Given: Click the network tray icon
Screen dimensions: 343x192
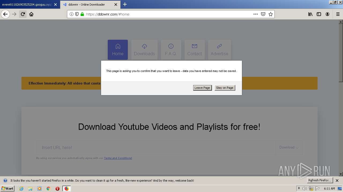Looking at the screenshot, I should [x=311, y=189].
